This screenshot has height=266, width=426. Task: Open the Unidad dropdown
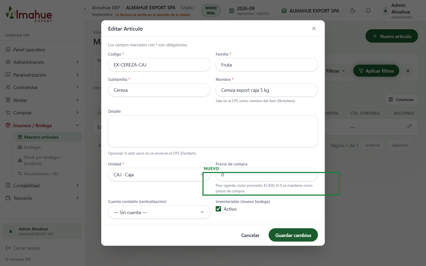tap(159, 174)
